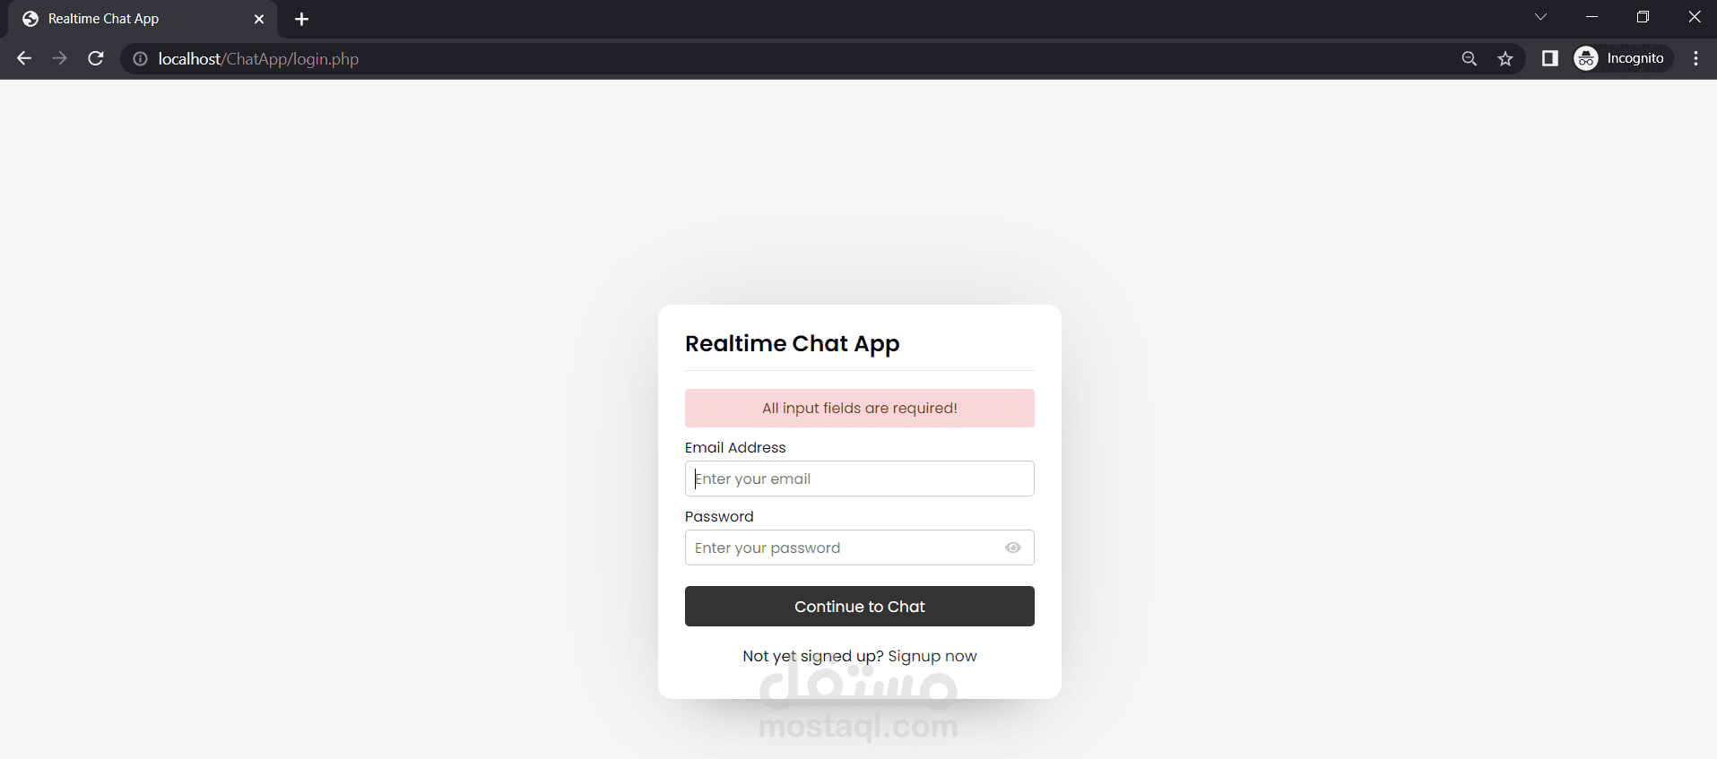Reload the login page
This screenshot has width=1717, height=759.
tap(96, 58)
